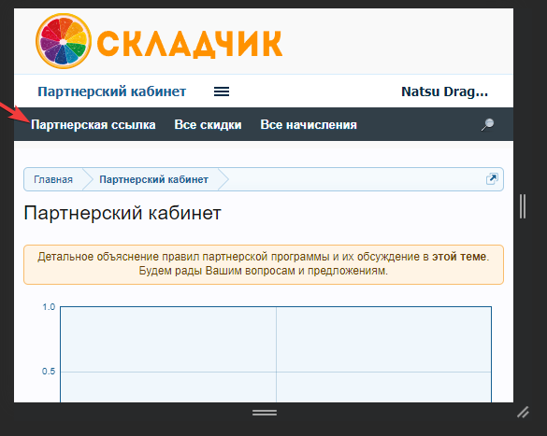The width and height of the screenshot is (547, 436).
Task: Follow the этой теме link
Action: [459, 257]
